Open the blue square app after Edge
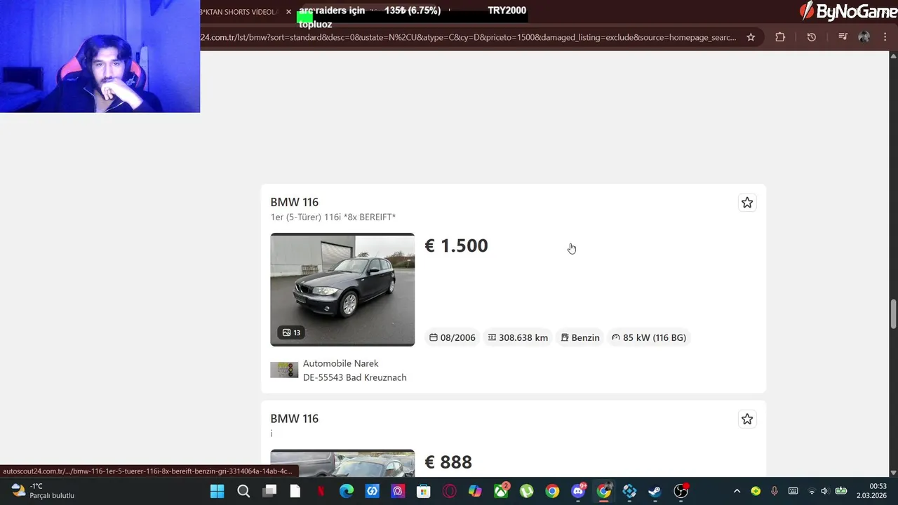Image resolution: width=898 pixels, height=505 pixels. click(373, 491)
